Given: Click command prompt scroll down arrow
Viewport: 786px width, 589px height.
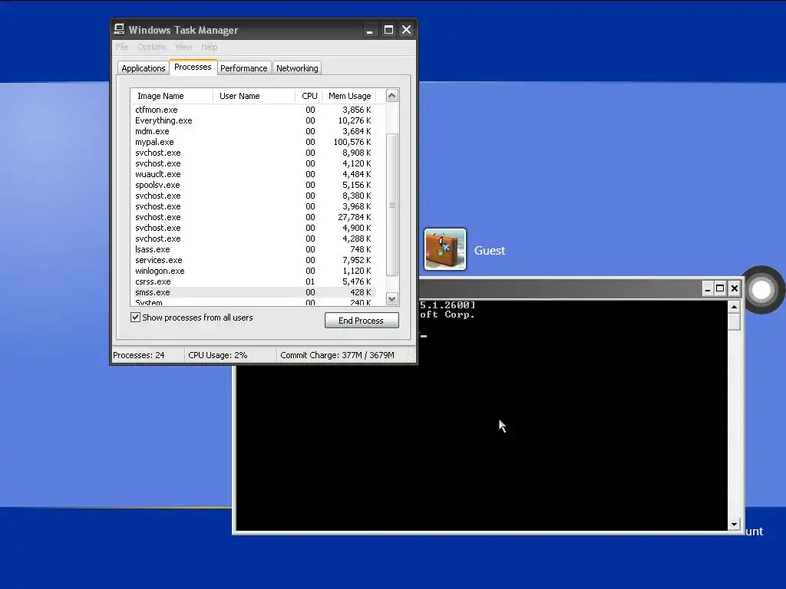Looking at the screenshot, I should coord(734,525).
